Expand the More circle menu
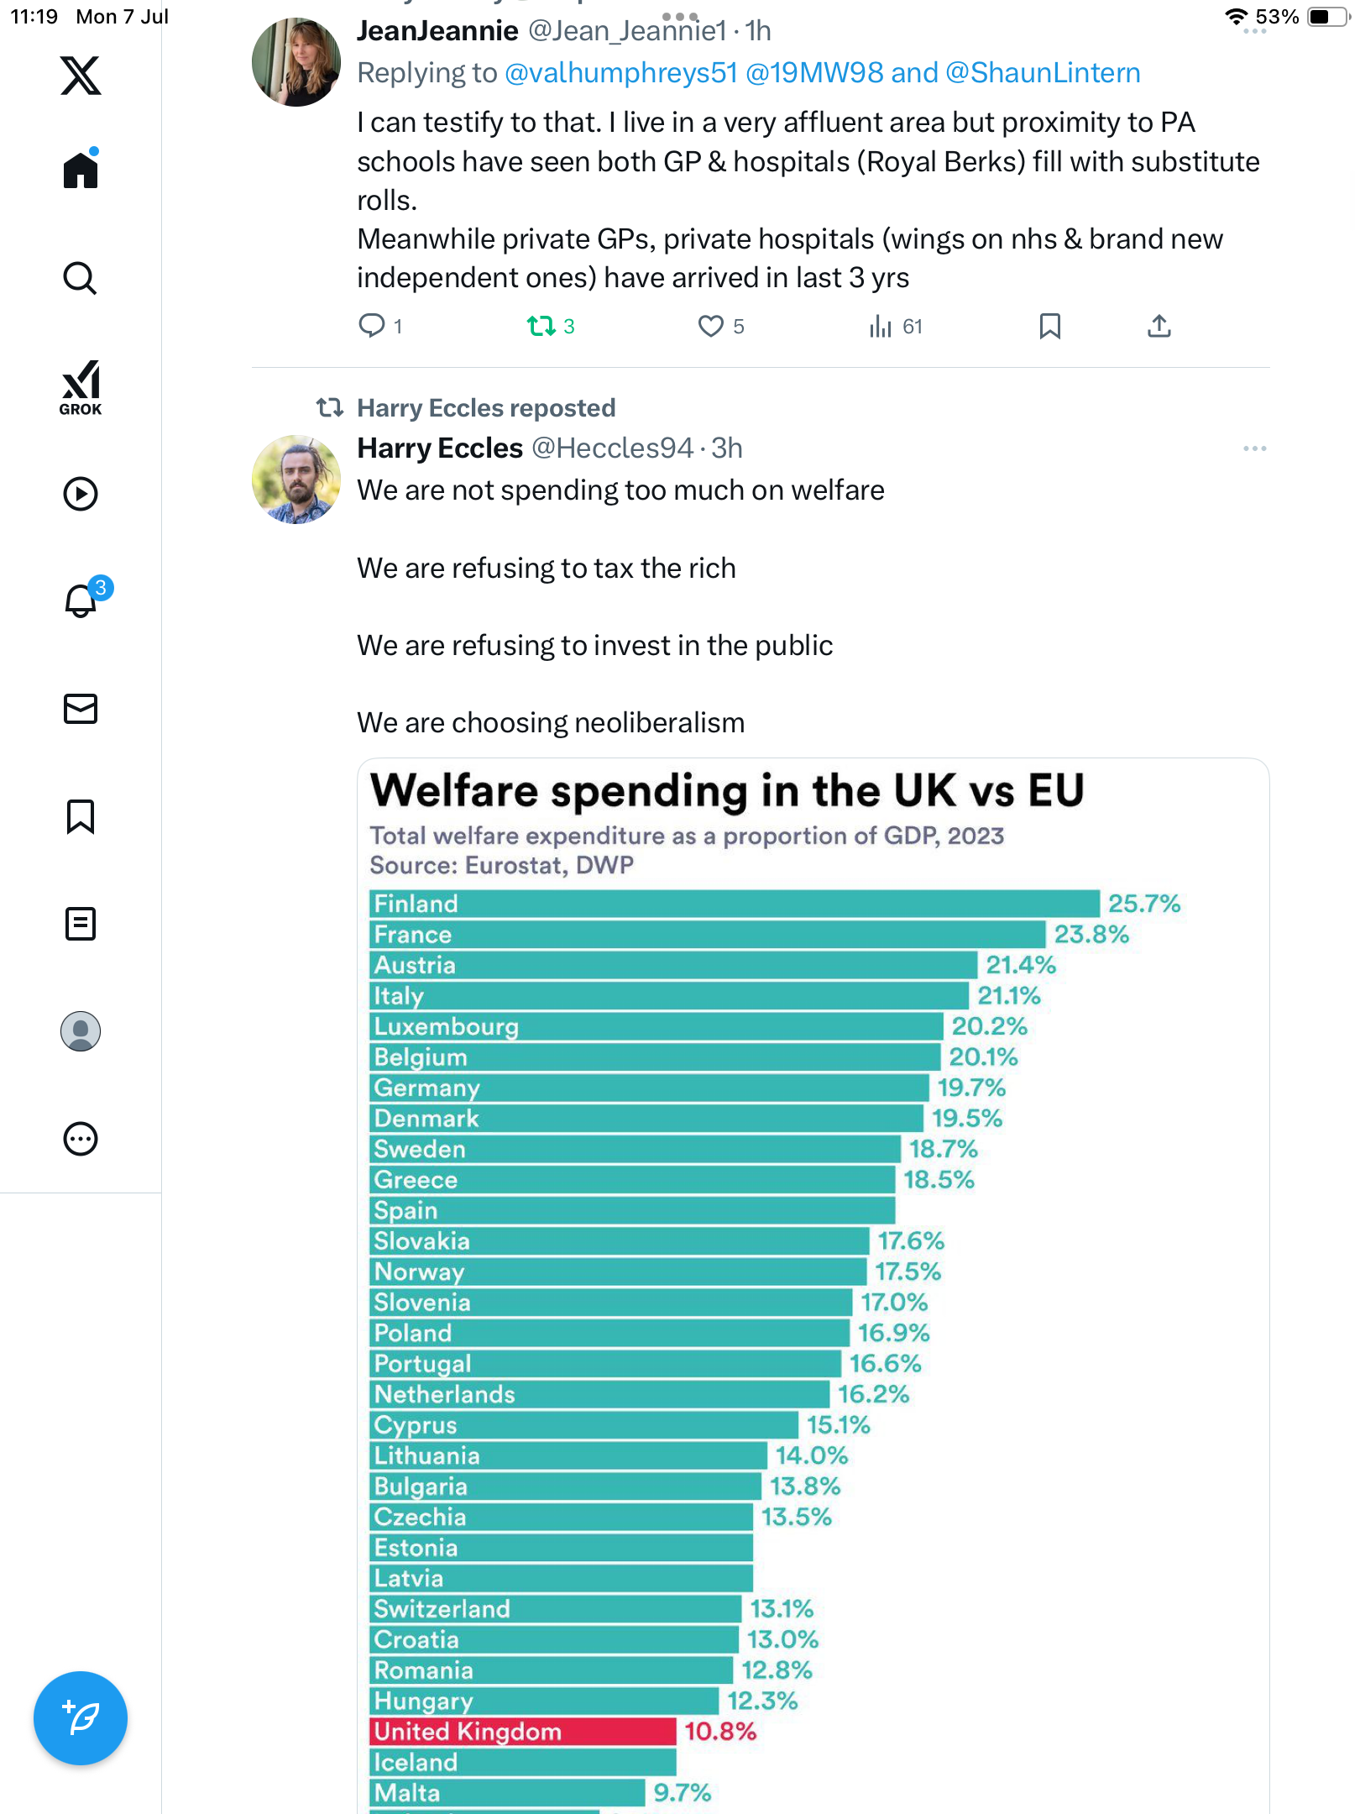Screen dimensions: 1360x1814 pos(81,1139)
